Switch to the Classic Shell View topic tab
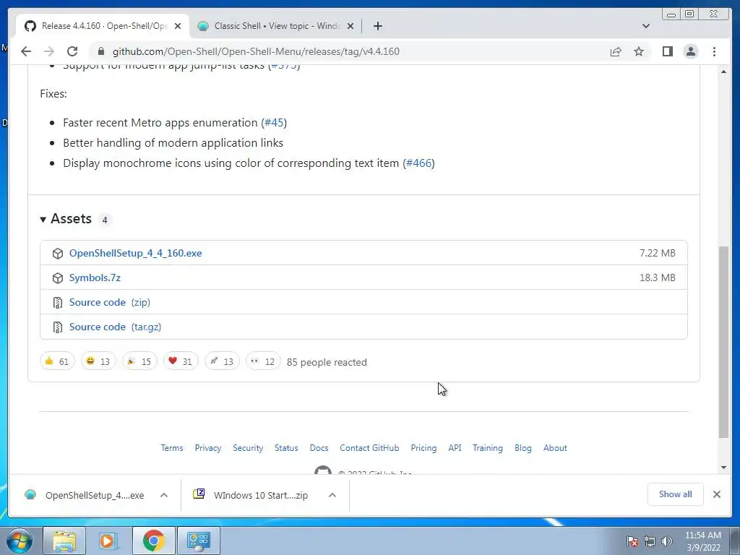The height and width of the screenshot is (555, 740). [x=276, y=26]
